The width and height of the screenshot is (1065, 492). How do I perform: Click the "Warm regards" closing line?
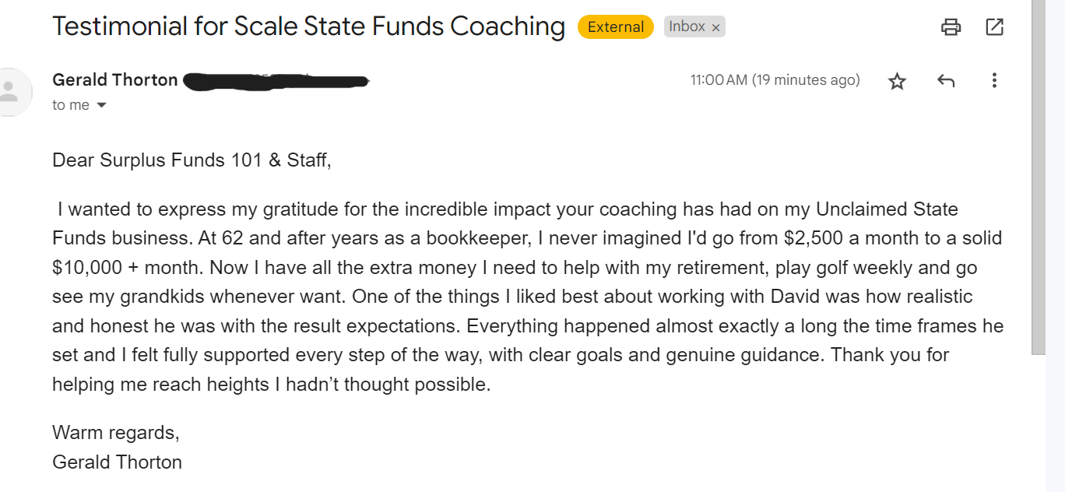115,432
